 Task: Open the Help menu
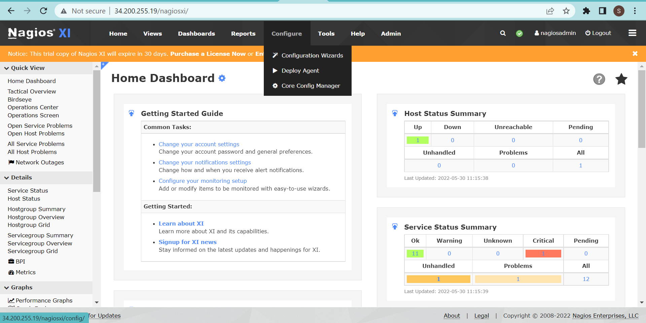click(x=358, y=34)
